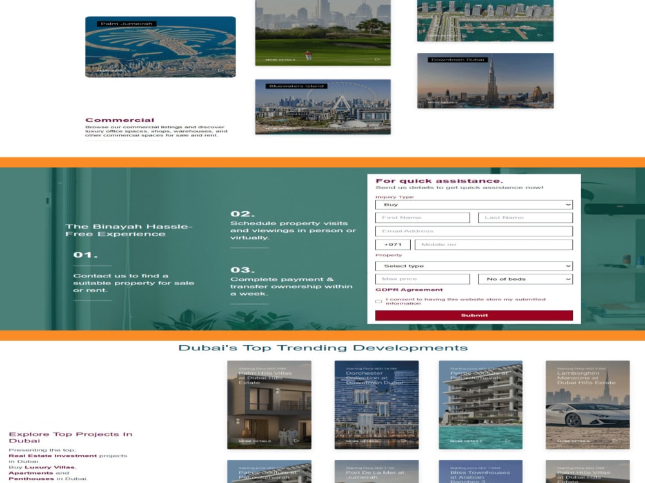The width and height of the screenshot is (645, 483).
Task: Click step 03 complete payment text
Action: coord(292,287)
